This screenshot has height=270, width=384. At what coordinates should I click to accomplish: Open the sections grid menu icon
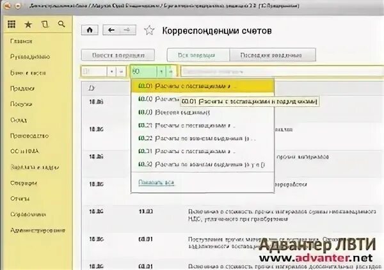[12, 24]
